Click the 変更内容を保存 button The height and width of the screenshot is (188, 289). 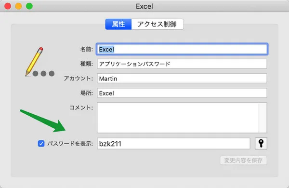tap(243, 161)
